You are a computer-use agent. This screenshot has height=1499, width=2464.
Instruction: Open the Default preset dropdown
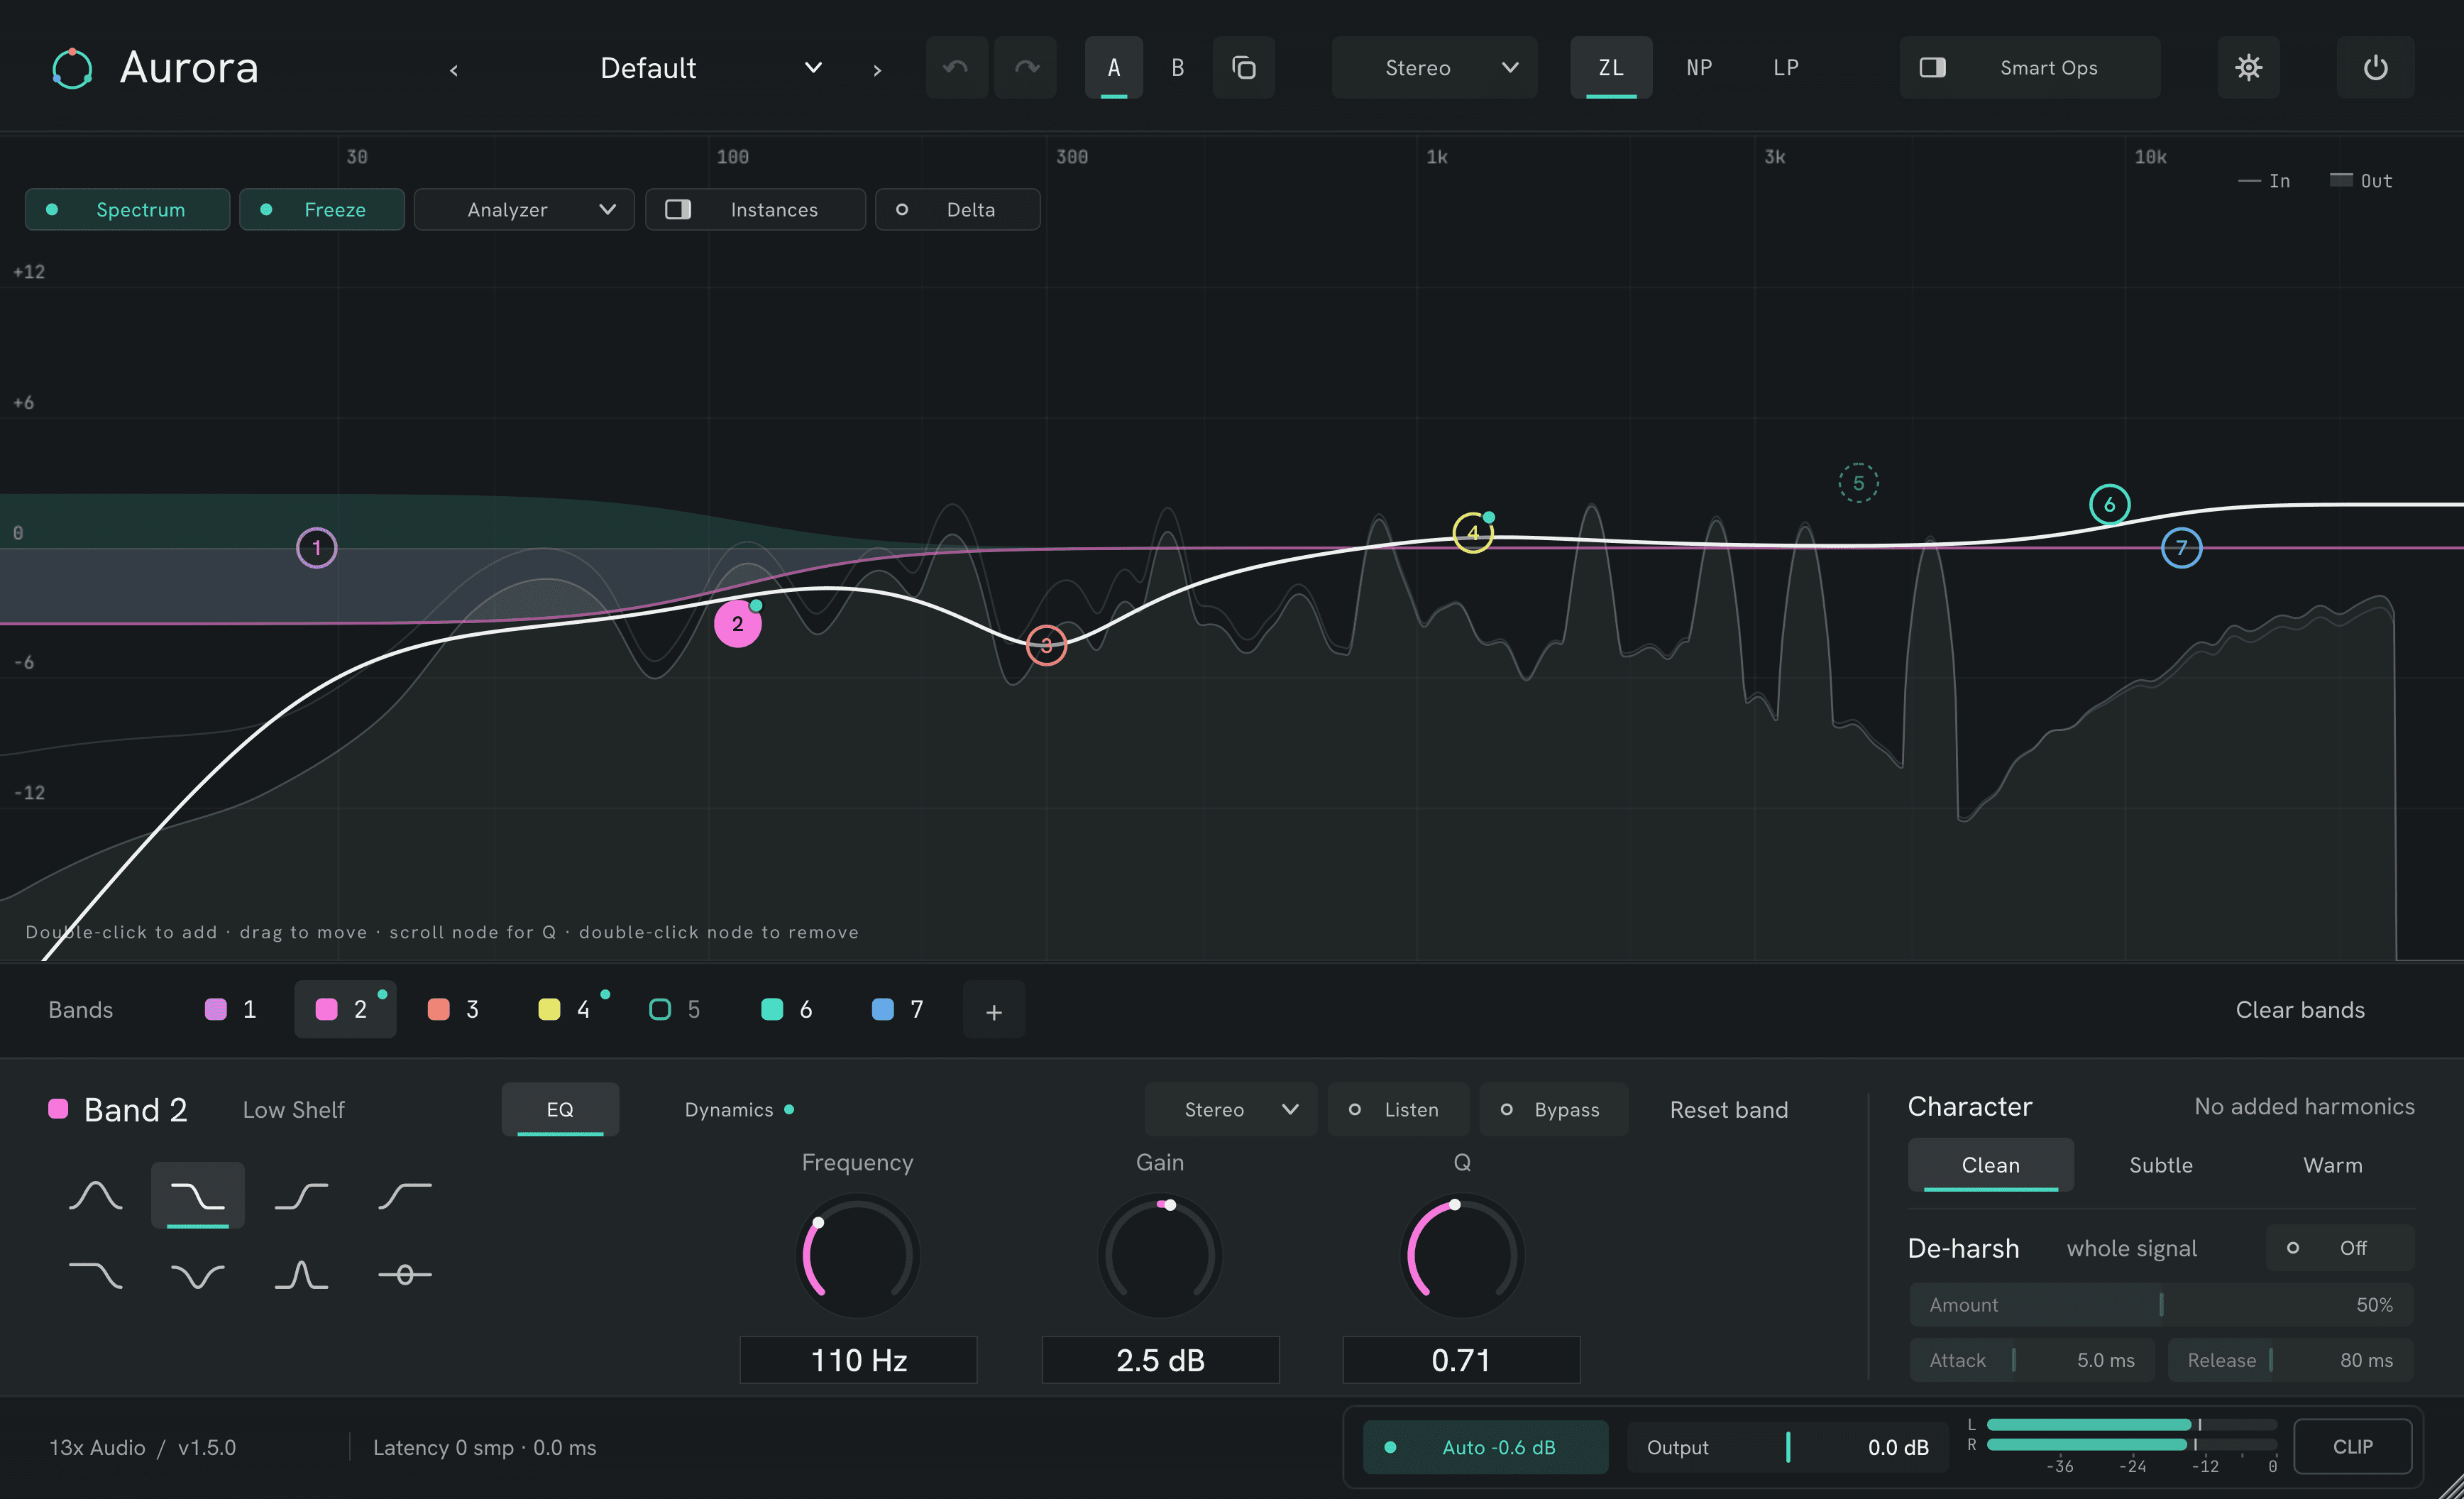click(710, 68)
